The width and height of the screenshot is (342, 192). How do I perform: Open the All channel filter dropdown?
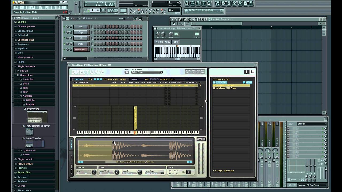pos(75,58)
